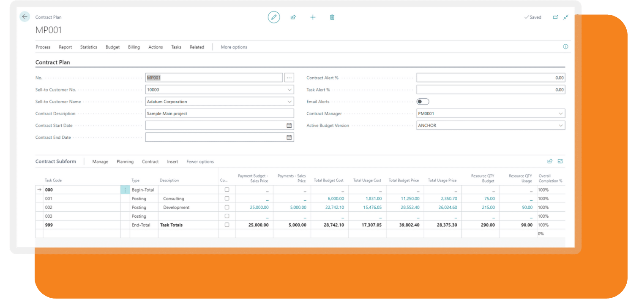
Task: Open the Report menu
Action: pyautogui.click(x=66, y=47)
